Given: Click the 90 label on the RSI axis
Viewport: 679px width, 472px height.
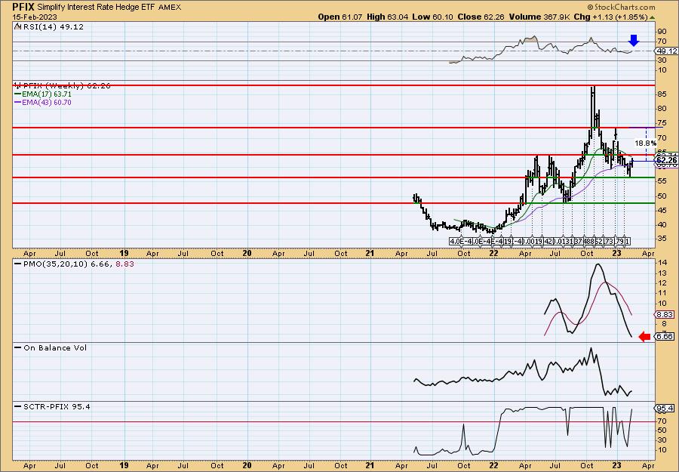Looking at the screenshot, I should (662, 32).
